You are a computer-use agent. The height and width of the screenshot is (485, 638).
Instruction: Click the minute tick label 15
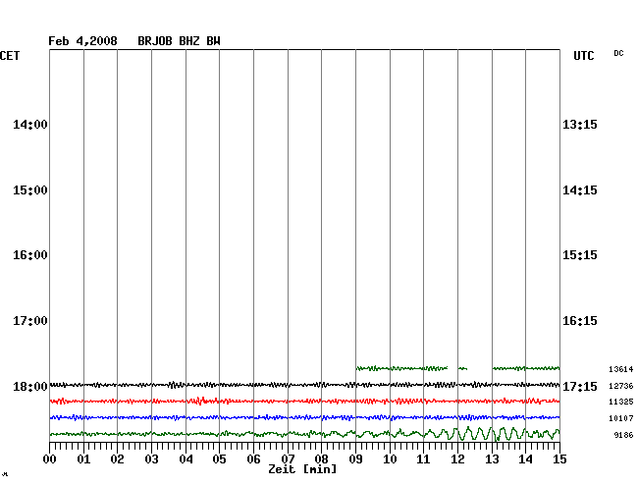559,459
